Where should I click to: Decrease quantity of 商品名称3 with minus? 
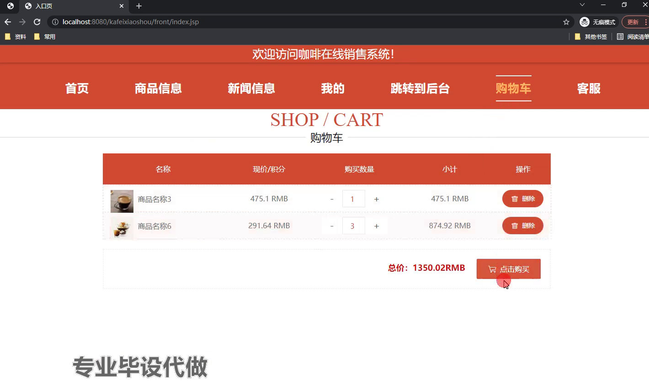pyautogui.click(x=332, y=199)
